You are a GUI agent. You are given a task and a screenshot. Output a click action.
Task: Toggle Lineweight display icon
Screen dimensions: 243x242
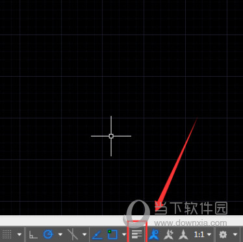[136, 234]
